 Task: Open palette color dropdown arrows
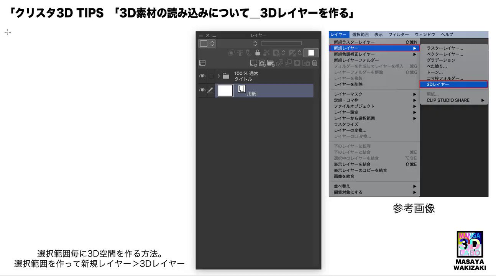point(212,43)
